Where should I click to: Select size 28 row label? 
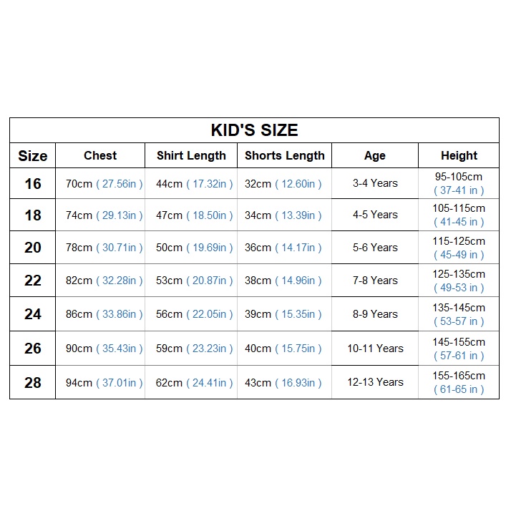point(33,383)
